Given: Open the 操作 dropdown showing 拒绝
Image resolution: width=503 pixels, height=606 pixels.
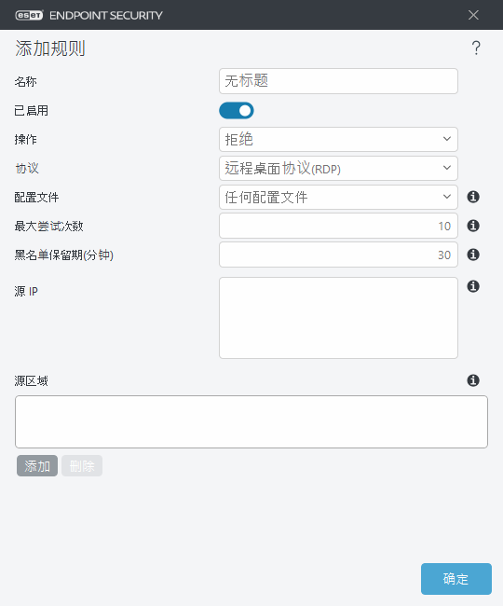Looking at the screenshot, I should (x=338, y=139).
